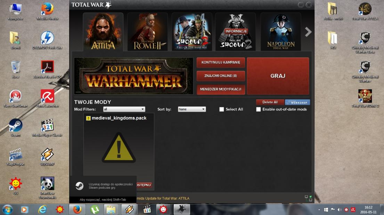Open DAEMON Tools Lite desktop icon

point(47,39)
